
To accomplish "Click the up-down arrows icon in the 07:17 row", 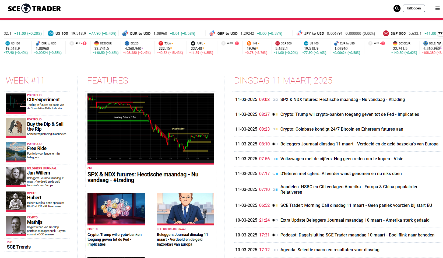I will (x=273, y=174).
